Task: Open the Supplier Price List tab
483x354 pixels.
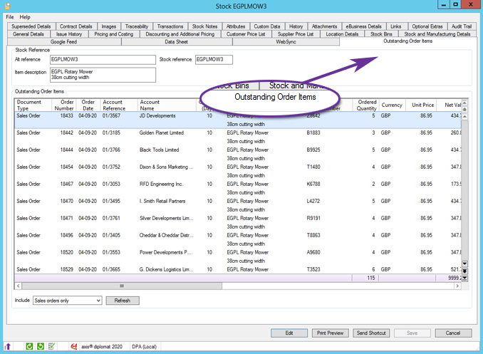Action: click(296, 34)
